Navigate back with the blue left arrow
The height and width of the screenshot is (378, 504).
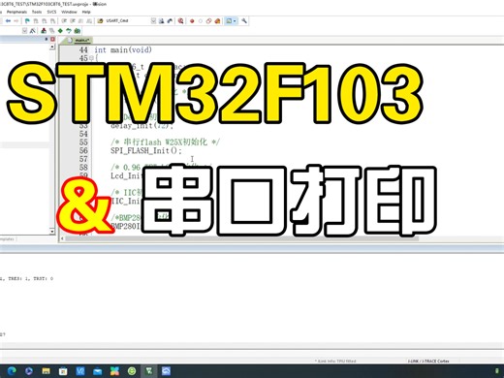point(8,21)
